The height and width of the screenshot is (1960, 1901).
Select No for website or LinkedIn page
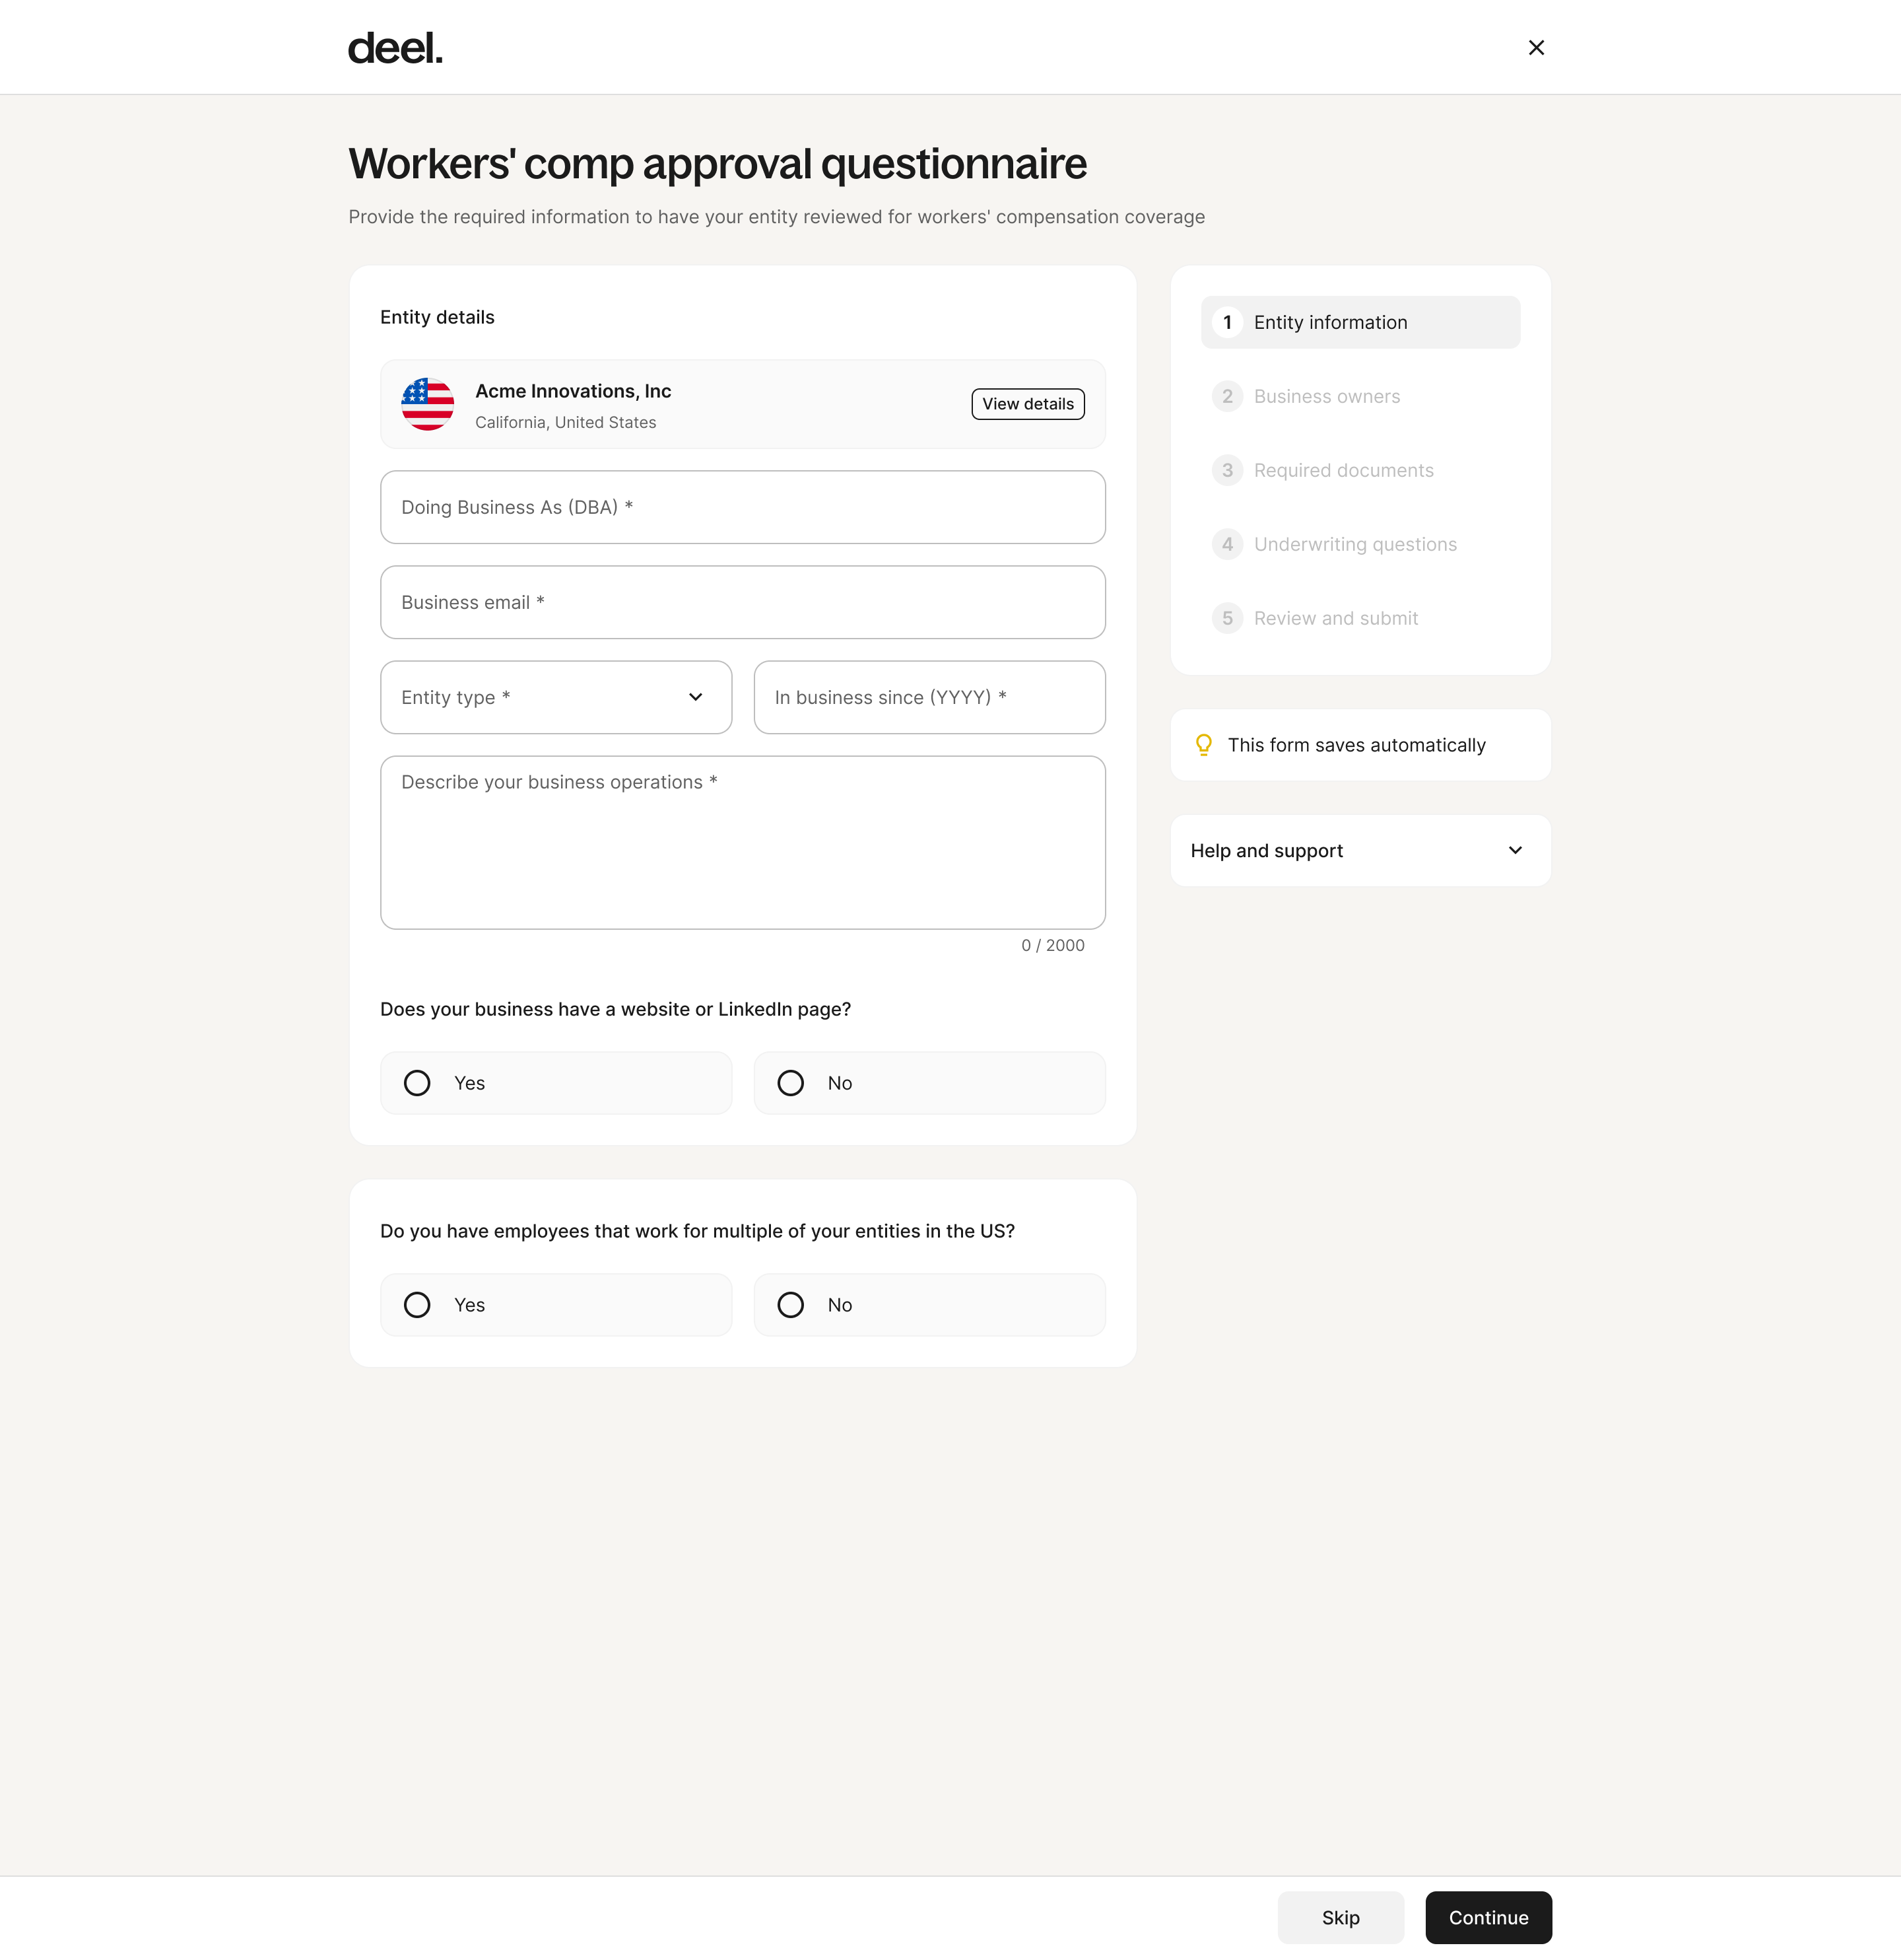tap(791, 1083)
